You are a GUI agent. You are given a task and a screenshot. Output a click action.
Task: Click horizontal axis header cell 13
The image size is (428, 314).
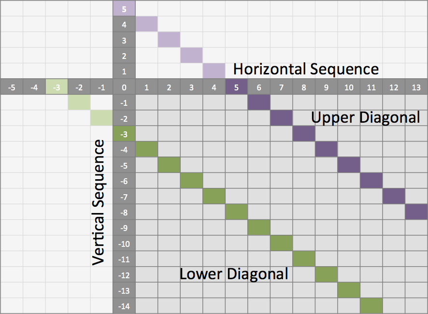pyautogui.click(x=416, y=87)
